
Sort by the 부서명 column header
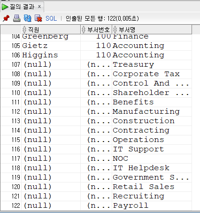click(152, 30)
